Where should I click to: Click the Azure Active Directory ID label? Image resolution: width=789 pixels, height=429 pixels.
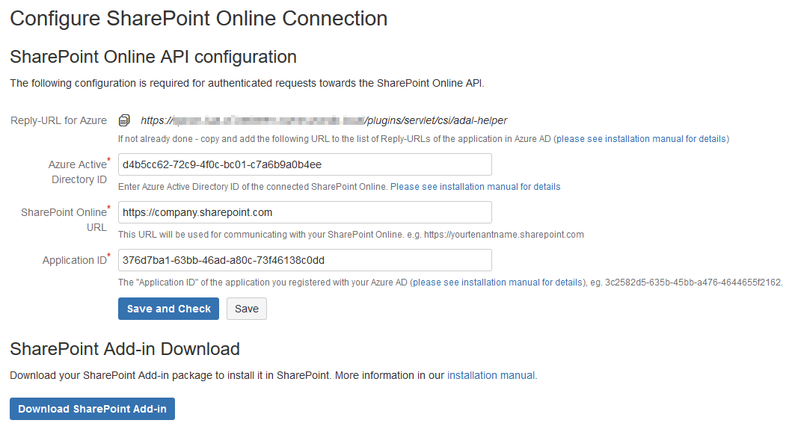tap(77, 172)
